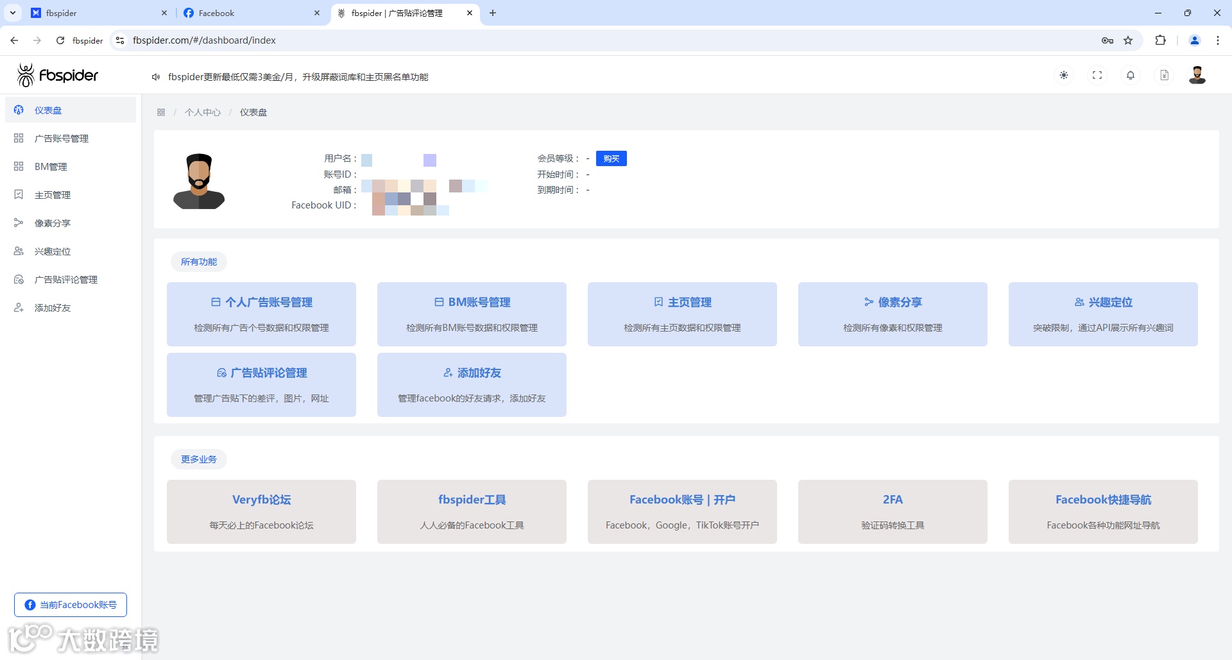Open the notification bell
The image size is (1232, 660).
[x=1131, y=75]
